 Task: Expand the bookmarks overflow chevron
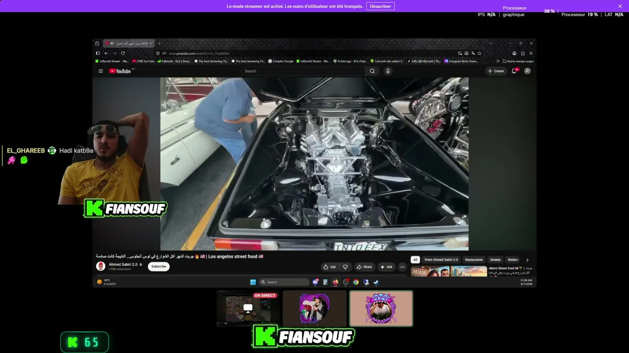point(498,61)
